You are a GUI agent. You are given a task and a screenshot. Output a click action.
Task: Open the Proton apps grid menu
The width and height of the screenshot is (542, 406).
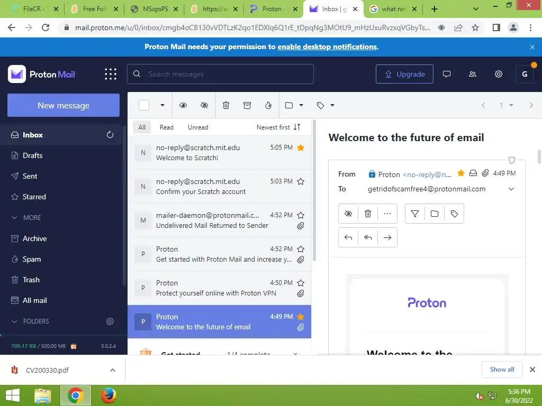pyautogui.click(x=111, y=74)
